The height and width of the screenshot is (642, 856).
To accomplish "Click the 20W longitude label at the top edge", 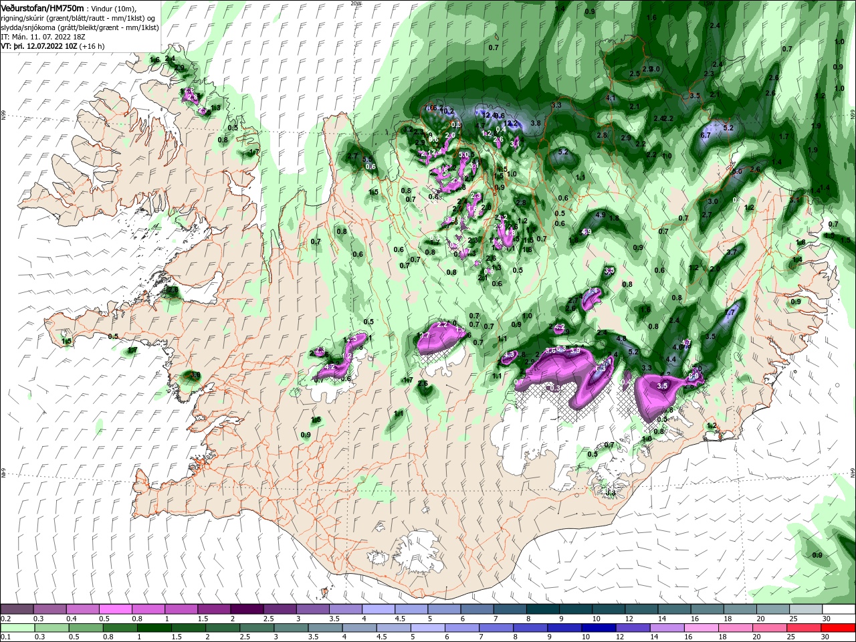I will pos(356,3).
